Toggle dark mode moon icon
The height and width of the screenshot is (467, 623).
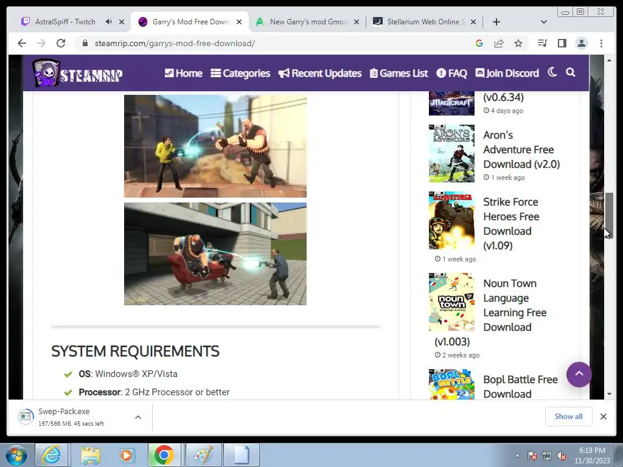(x=552, y=72)
